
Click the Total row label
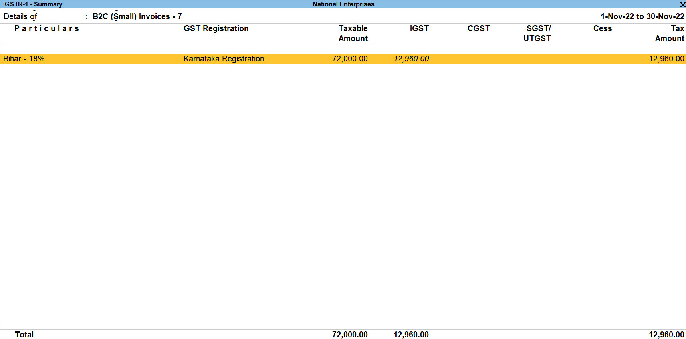tap(24, 335)
